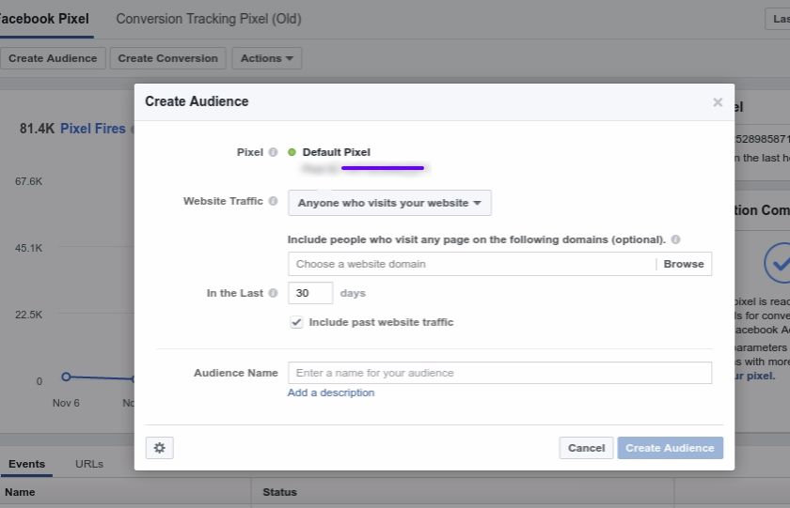The width and height of the screenshot is (790, 508).
Task: Close the Create Audience dialog with the X
Action: click(718, 102)
